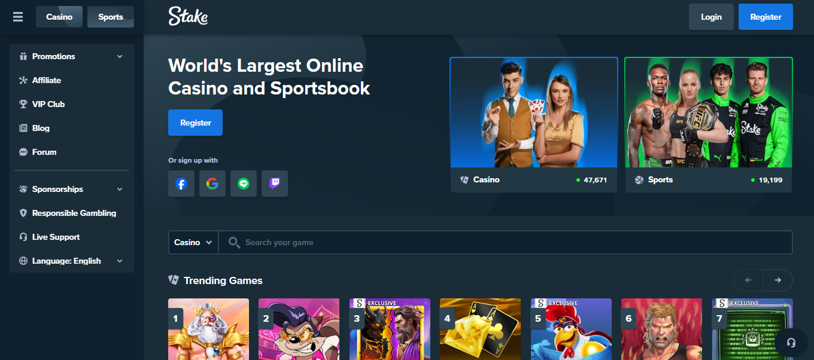Open the Casino search category dropdown
Screen dimensions: 814x360
click(x=193, y=243)
